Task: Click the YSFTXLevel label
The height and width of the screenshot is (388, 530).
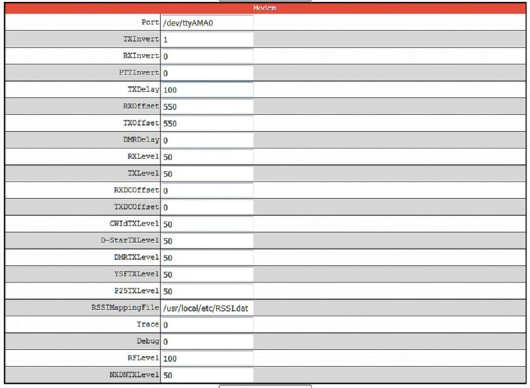Action: (x=137, y=273)
